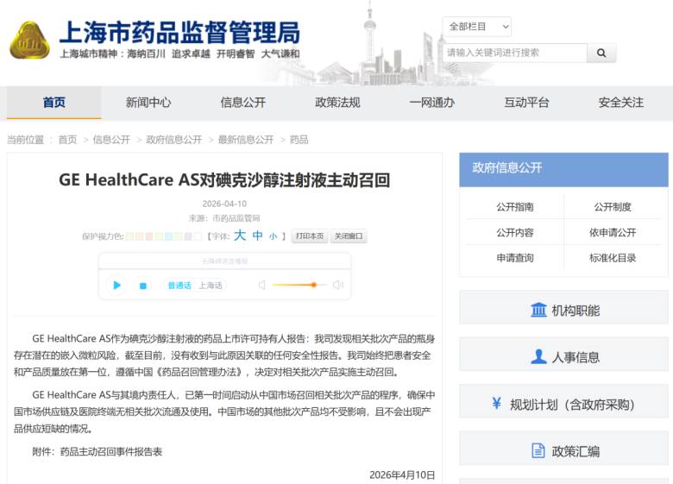Viewport: 673px width, 484px height.
Task: Click the search magnifier icon
Action: click(x=601, y=53)
